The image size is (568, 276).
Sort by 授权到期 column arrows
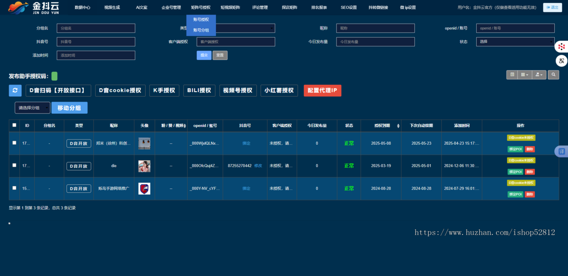pyautogui.click(x=398, y=126)
